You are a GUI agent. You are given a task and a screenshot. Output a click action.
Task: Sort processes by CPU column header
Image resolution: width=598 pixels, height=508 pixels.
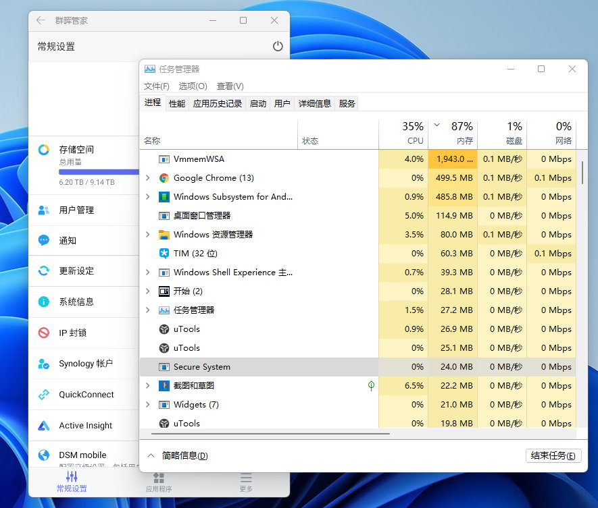(x=403, y=134)
